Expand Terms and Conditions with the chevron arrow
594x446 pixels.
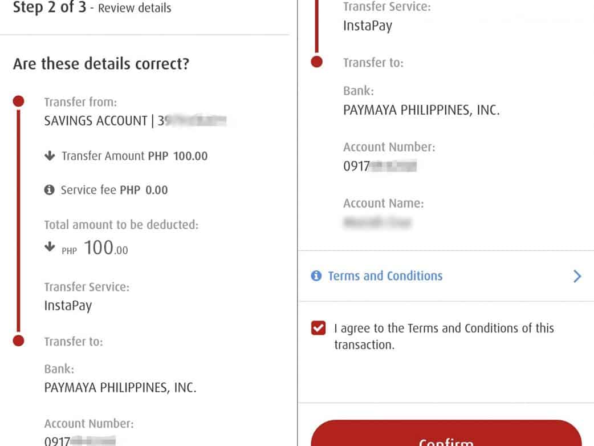click(577, 277)
